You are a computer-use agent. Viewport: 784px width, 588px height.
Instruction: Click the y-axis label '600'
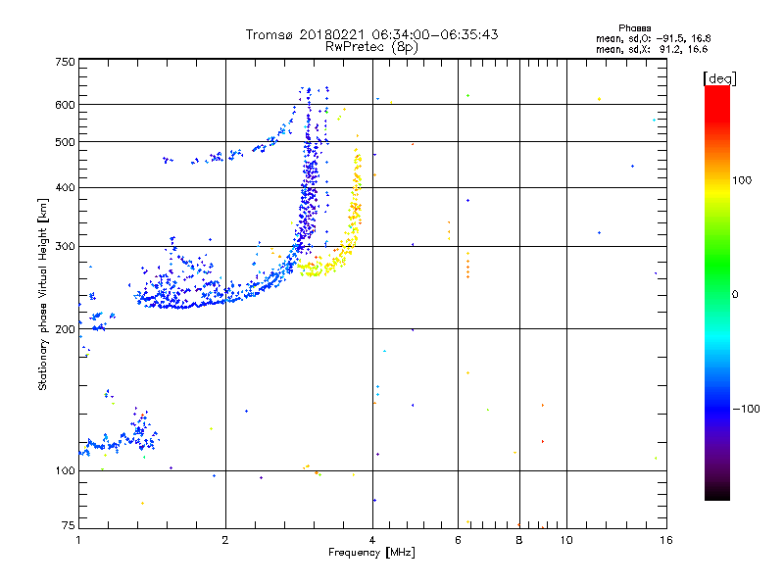(65, 105)
